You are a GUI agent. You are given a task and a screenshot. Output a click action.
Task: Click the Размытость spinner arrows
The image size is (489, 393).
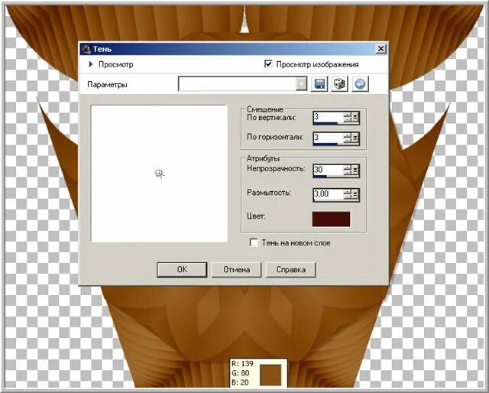coord(348,194)
